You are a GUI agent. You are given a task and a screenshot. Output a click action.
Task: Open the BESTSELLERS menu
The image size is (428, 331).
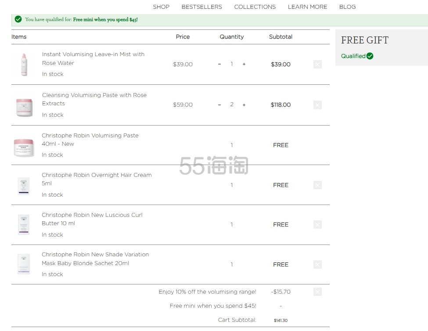pos(202,7)
